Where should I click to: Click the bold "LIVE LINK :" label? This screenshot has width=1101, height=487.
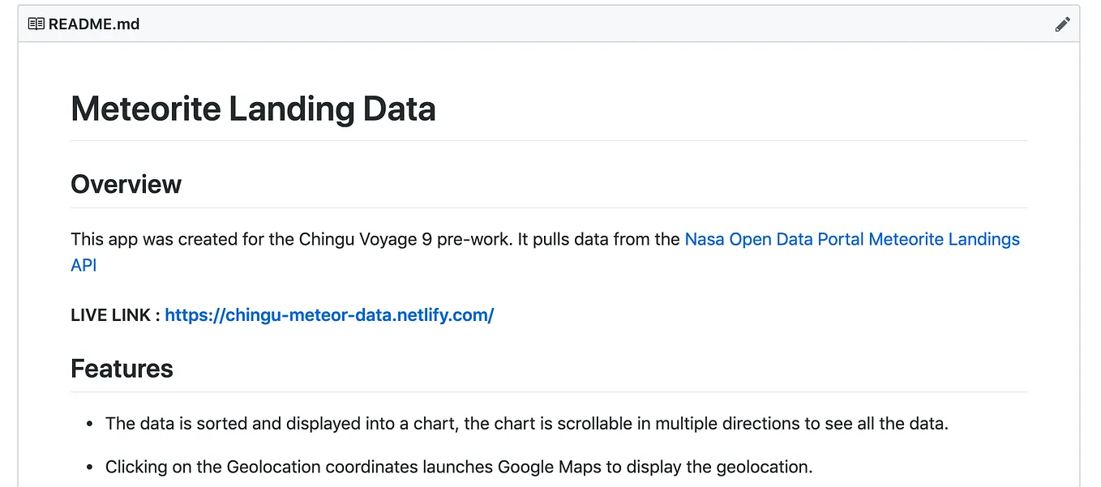115,315
